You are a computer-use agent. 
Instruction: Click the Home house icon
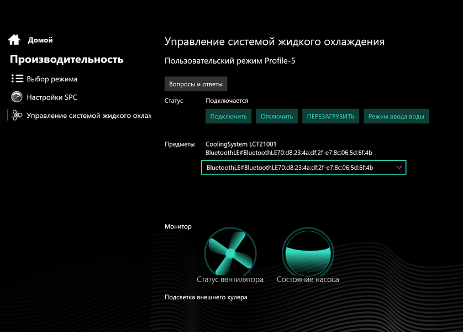point(14,40)
